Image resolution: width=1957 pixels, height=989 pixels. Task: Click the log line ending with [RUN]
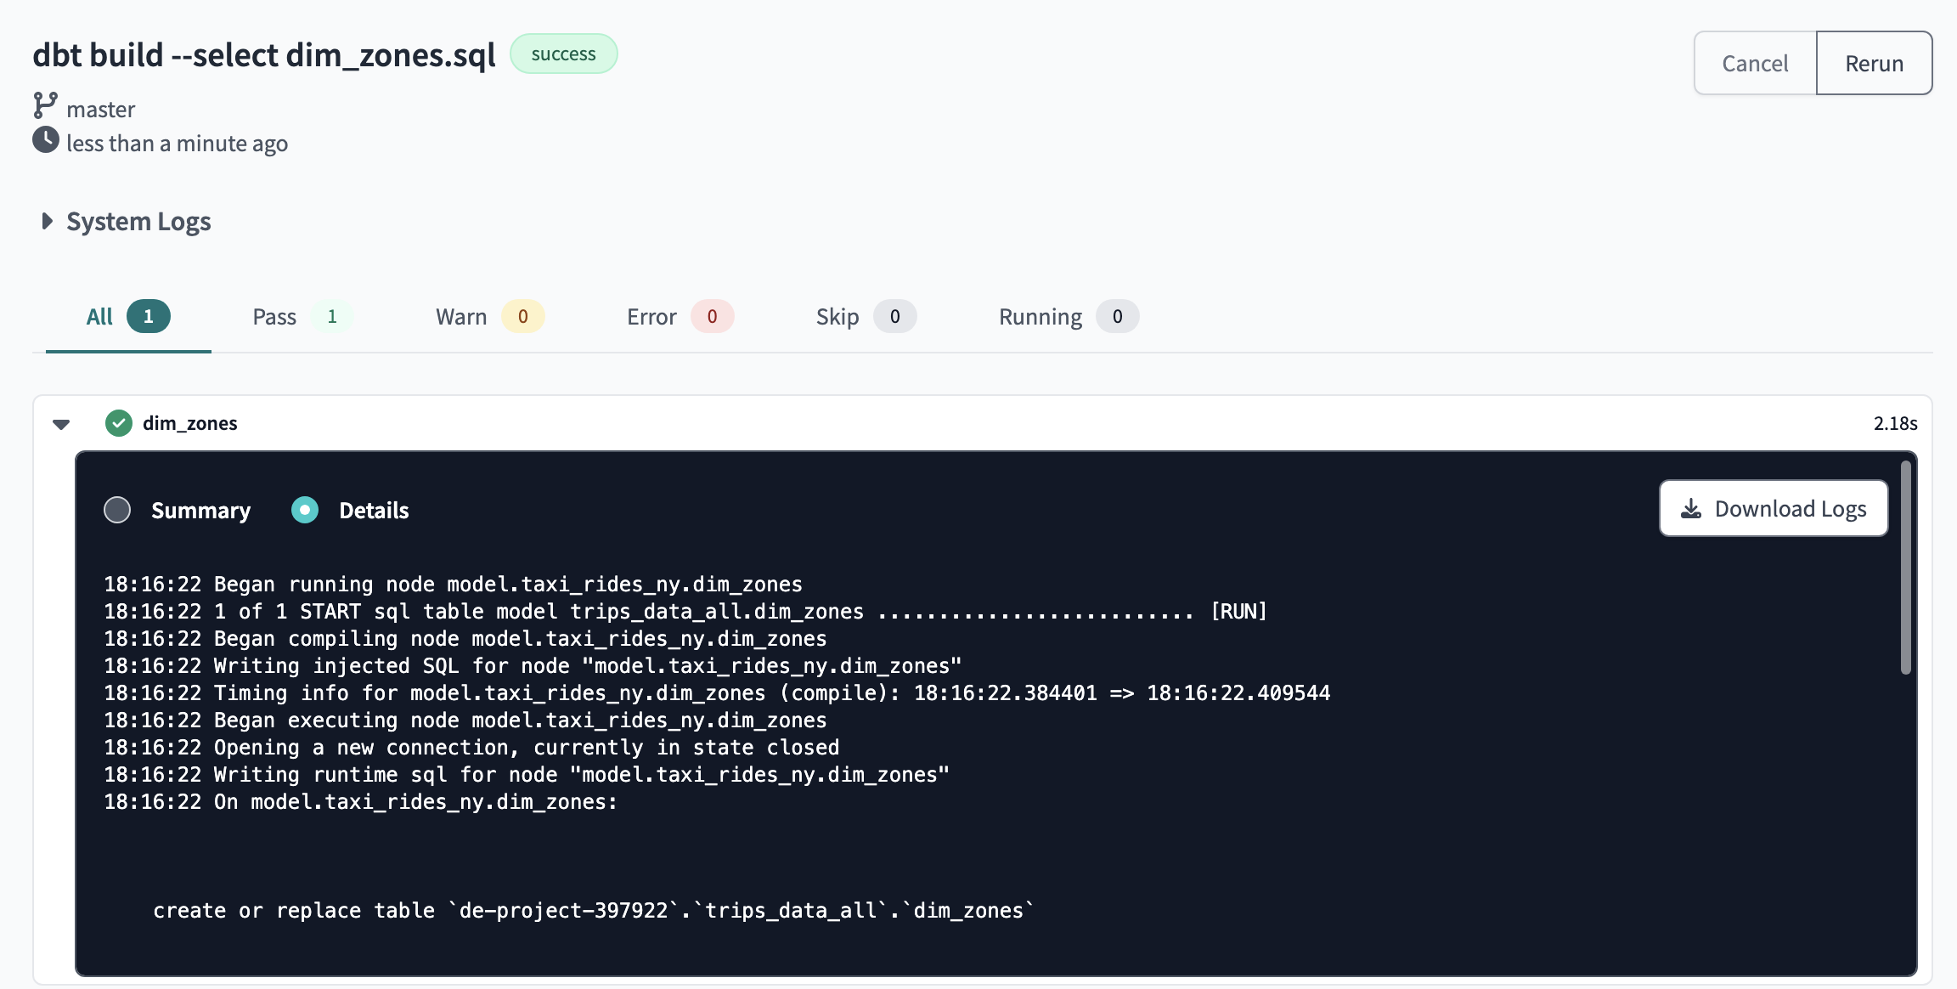(685, 612)
